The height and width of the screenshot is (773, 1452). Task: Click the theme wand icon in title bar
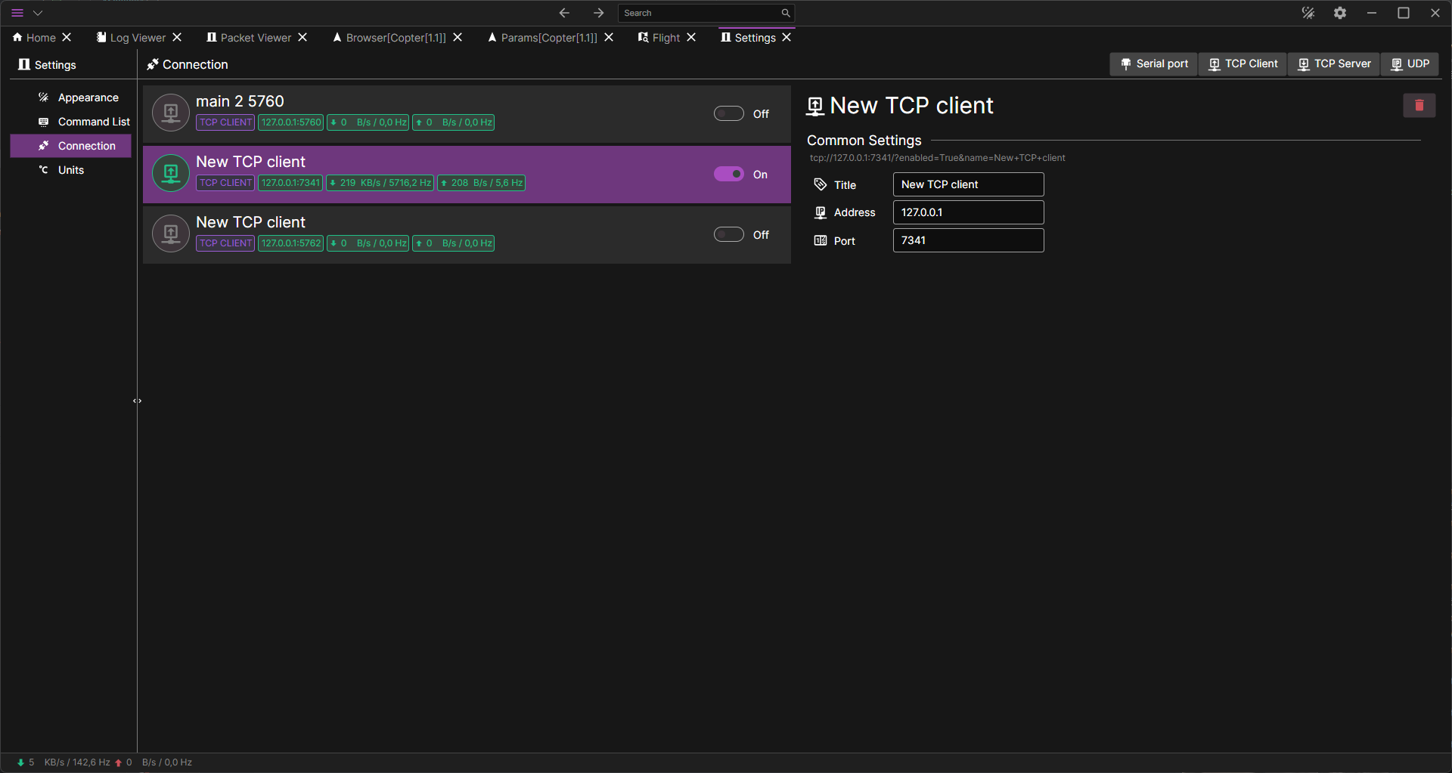[x=1308, y=13]
